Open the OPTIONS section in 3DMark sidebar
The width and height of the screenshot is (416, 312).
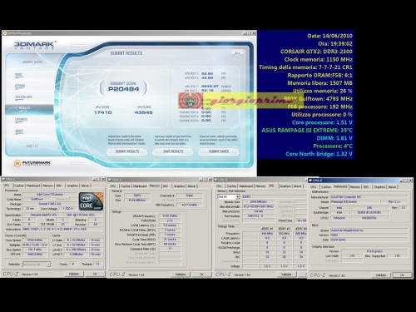20,86
